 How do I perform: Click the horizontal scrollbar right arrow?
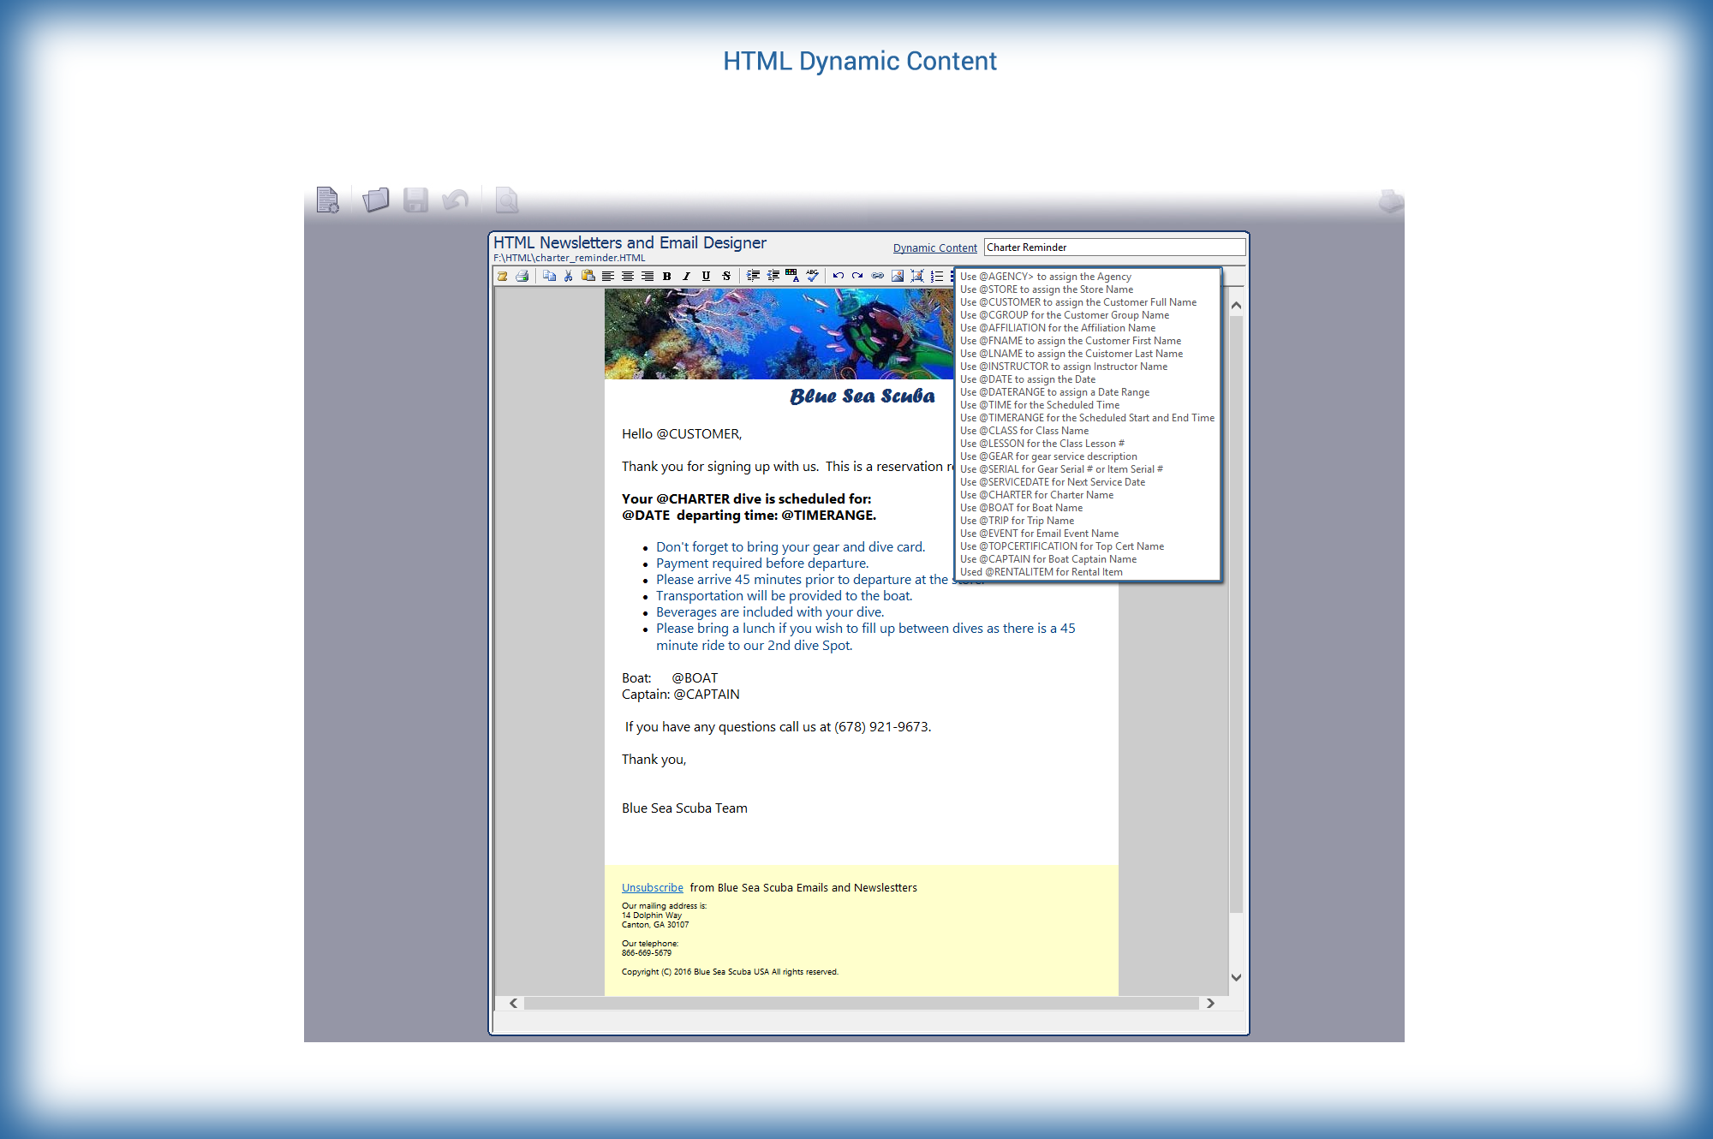(1210, 1003)
